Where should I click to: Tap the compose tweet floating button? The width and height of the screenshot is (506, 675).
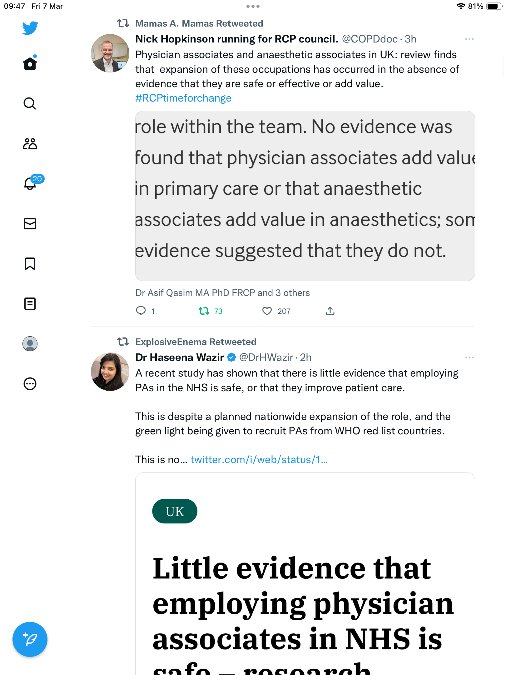point(30,639)
